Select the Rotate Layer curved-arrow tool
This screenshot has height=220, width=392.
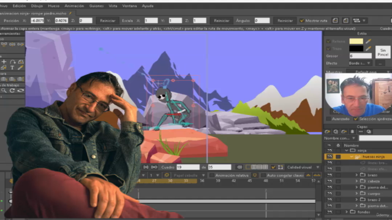point(12,62)
